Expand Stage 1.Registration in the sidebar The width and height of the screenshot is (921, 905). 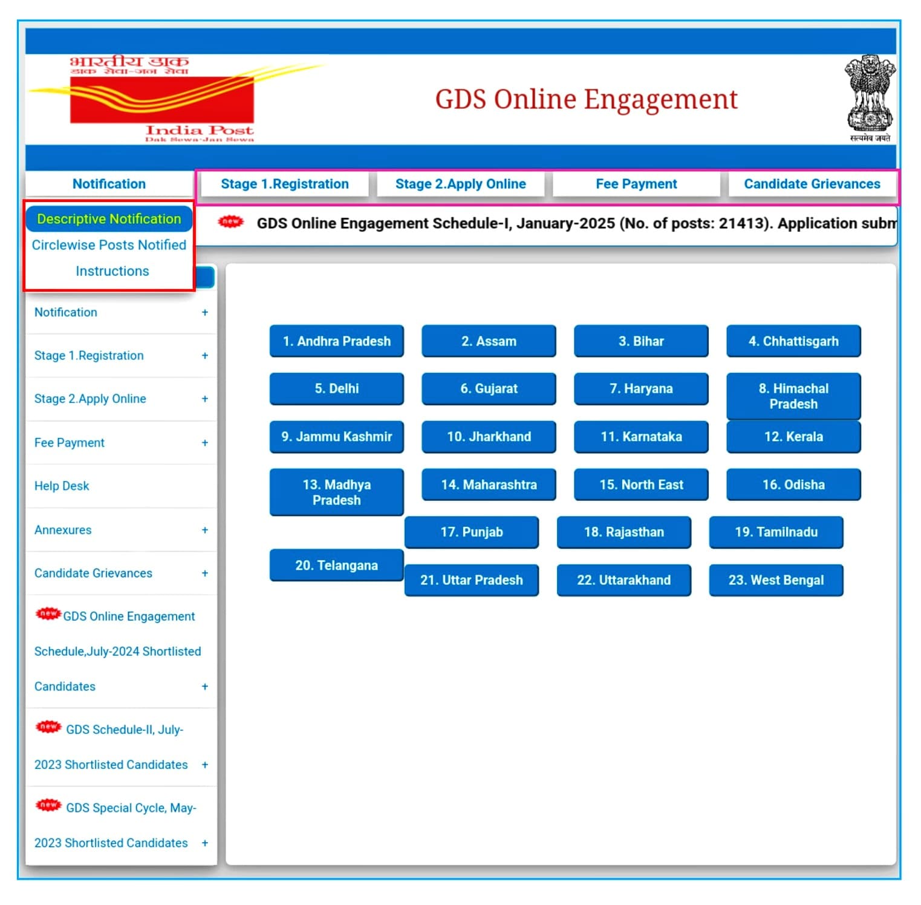(x=205, y=356)
